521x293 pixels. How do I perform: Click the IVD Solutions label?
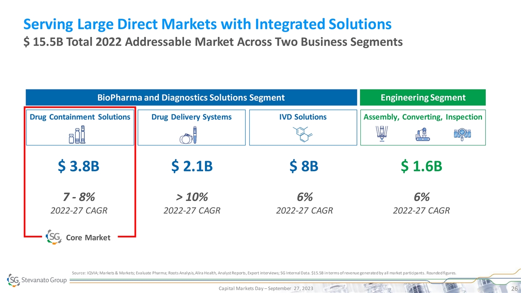point(303,117)
